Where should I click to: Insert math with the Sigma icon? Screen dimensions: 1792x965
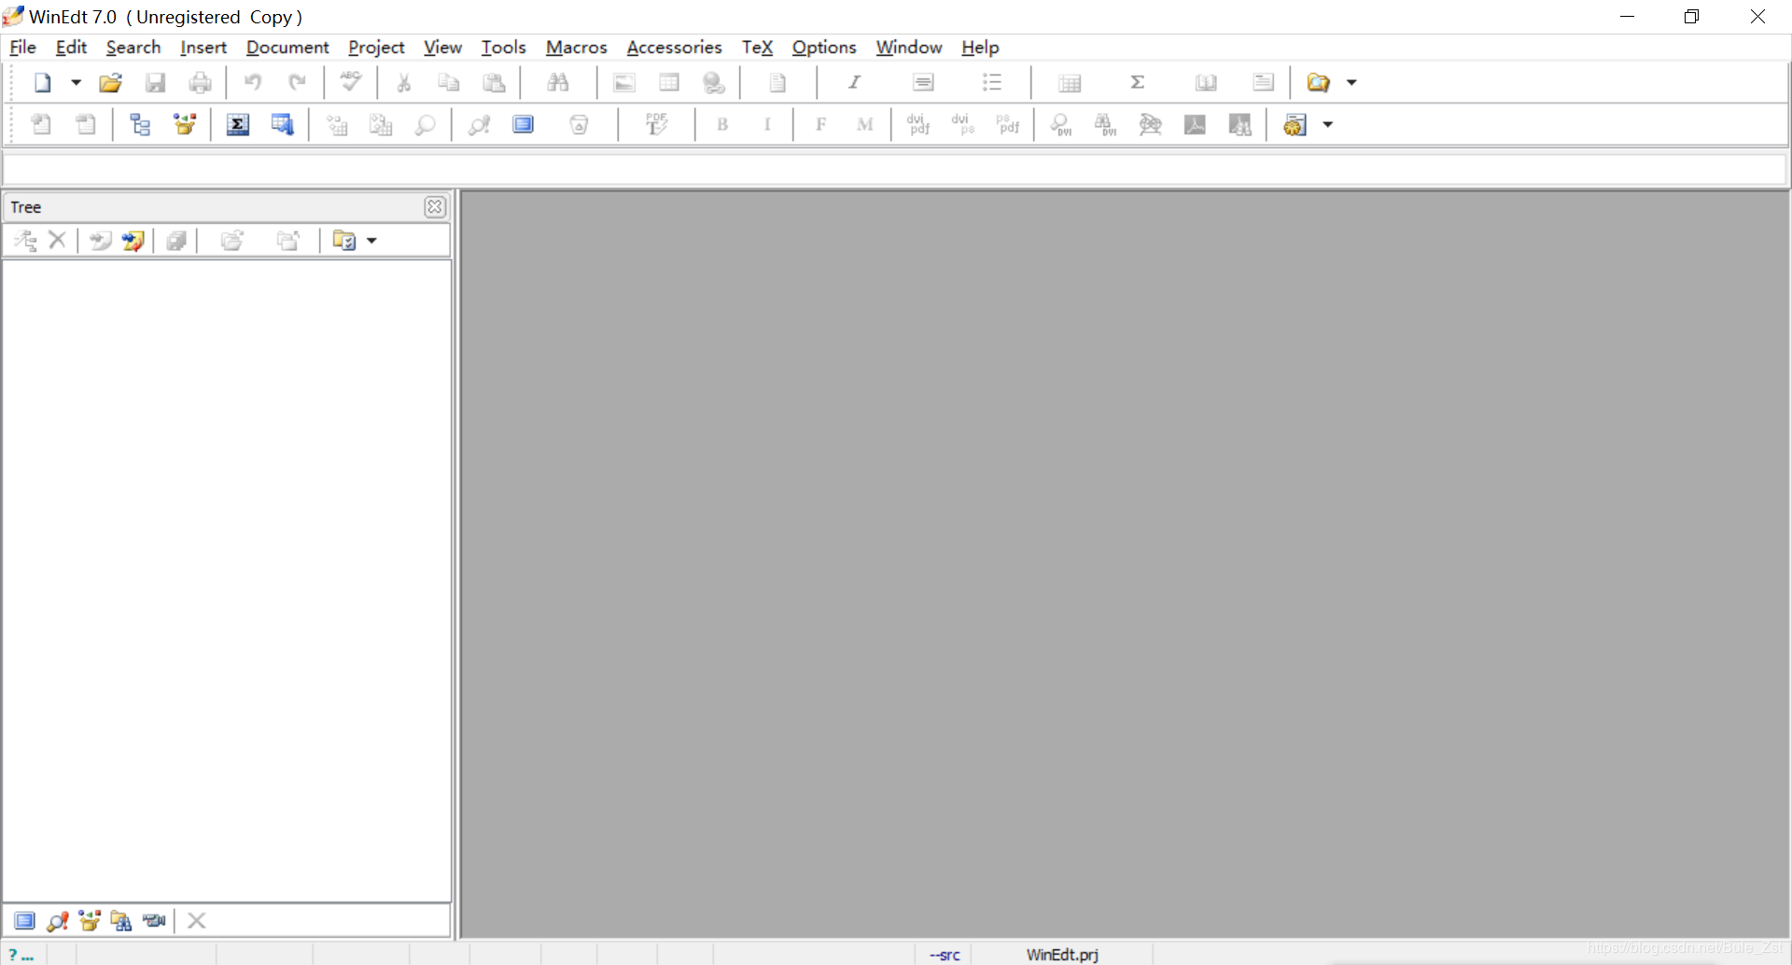pos(1138,83)
